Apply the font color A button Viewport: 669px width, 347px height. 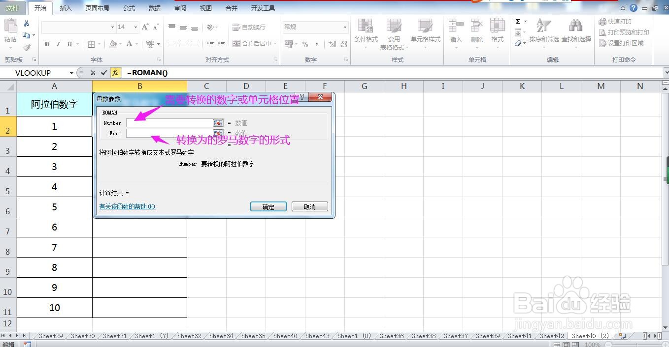(130, 44)
